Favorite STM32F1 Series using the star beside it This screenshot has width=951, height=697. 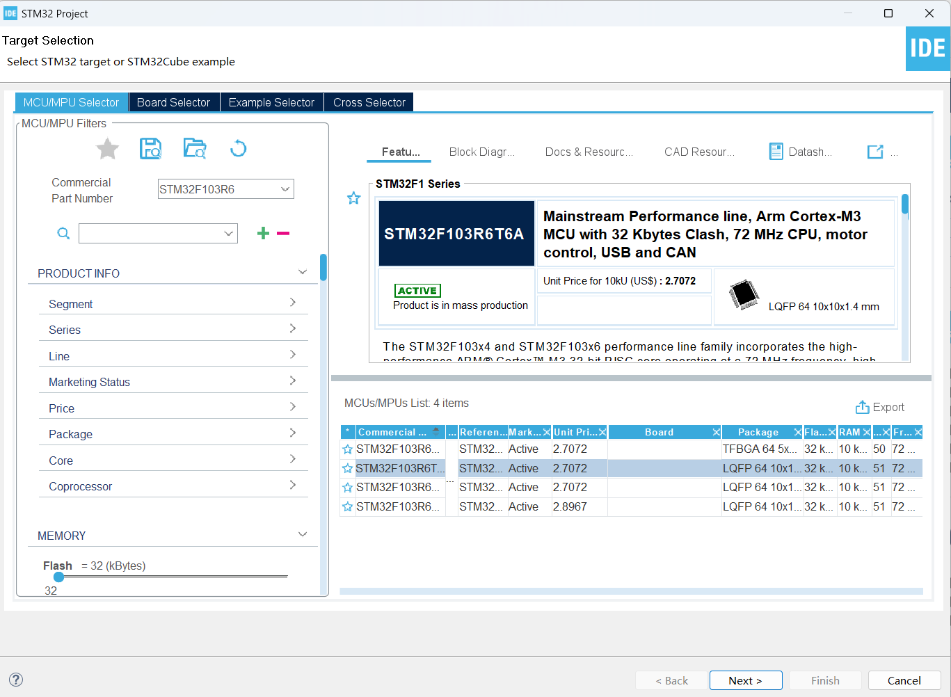click(x=353, y=198)
